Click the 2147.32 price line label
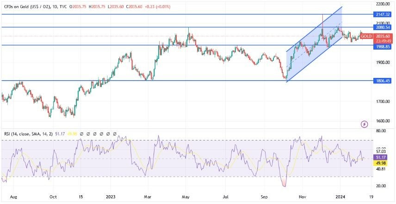 click(x=383, y=15)
